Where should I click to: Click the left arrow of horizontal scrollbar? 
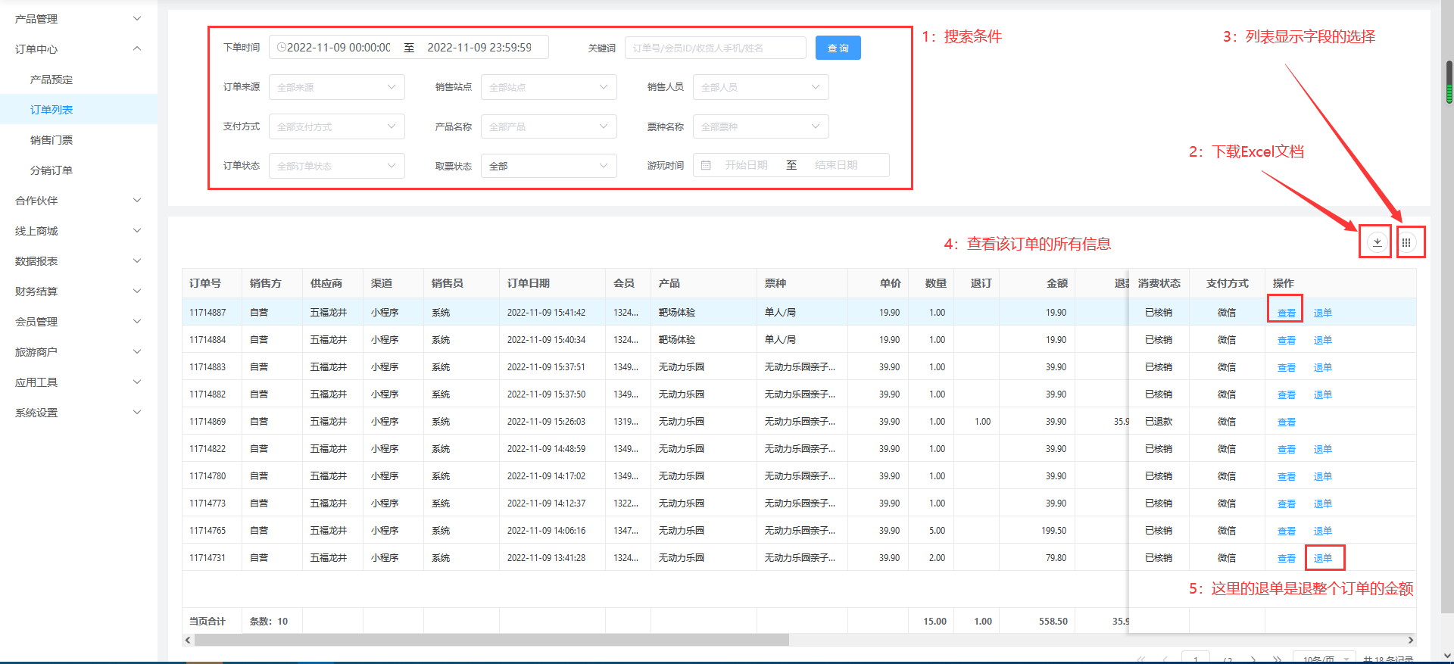tap(188, 640)
